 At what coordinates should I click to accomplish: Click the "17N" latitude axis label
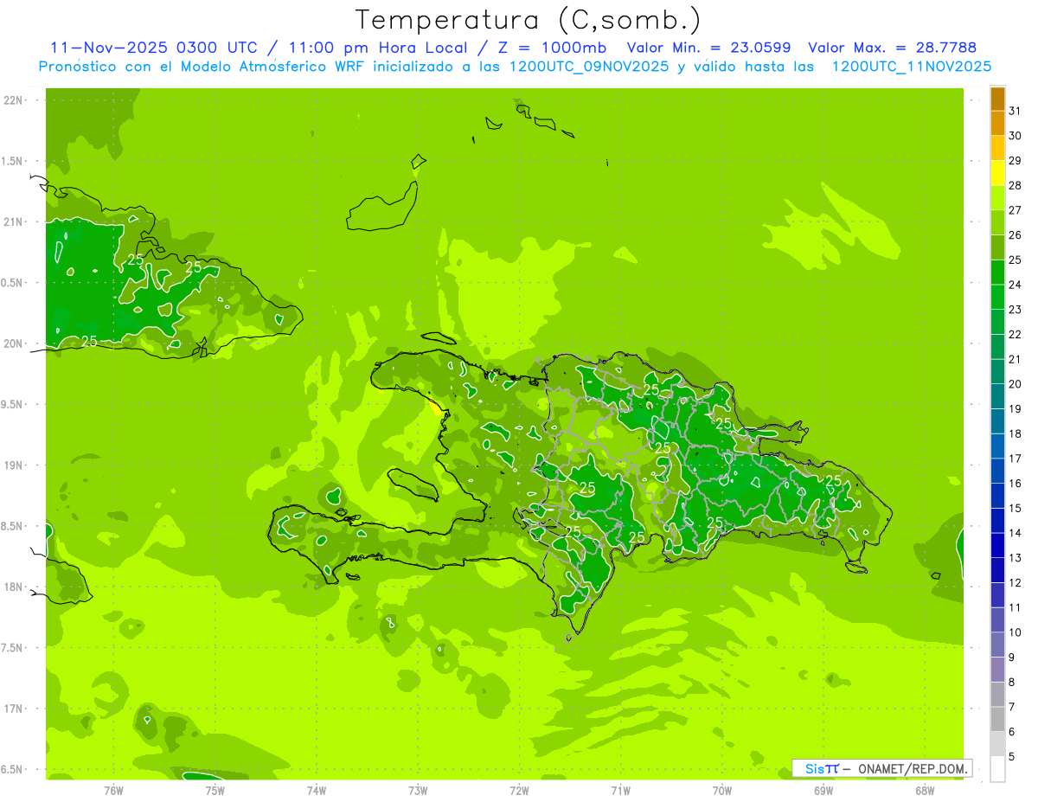[x=13, y=709]
